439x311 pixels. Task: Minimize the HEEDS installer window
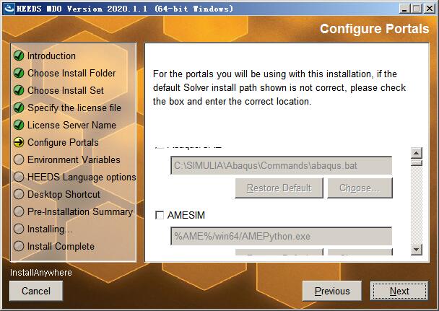(x=404, y=9)
